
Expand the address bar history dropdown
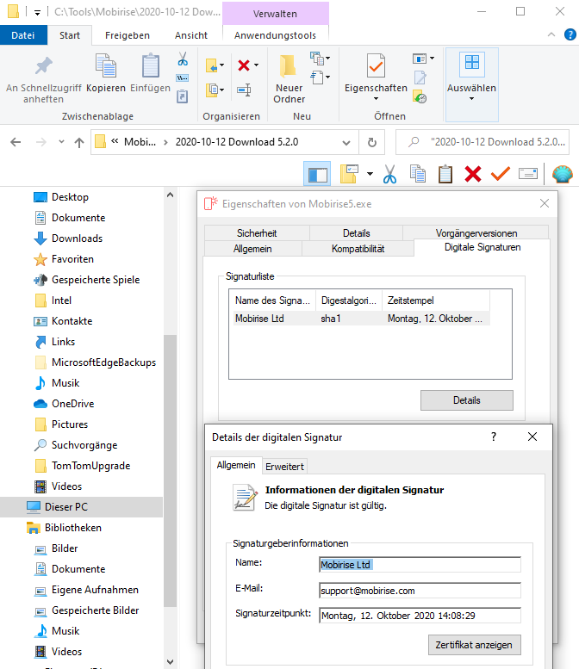(x=349, y=142)
